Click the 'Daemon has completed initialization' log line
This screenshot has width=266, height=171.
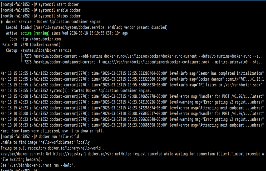(132, 74)
